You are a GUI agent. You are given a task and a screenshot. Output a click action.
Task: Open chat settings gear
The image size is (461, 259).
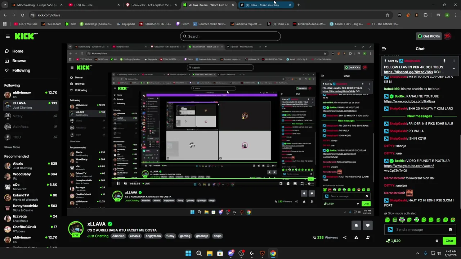[x=437, y=241]
